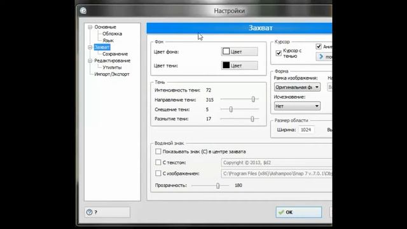Click the app icon in the title bar

(83, 11)
